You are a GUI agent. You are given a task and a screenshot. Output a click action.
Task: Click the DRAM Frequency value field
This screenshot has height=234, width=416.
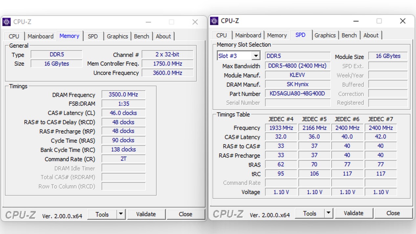(x=123, y=95)
